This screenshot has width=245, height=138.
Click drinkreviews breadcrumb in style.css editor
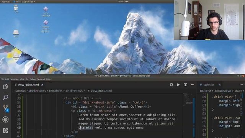[223, 91]
